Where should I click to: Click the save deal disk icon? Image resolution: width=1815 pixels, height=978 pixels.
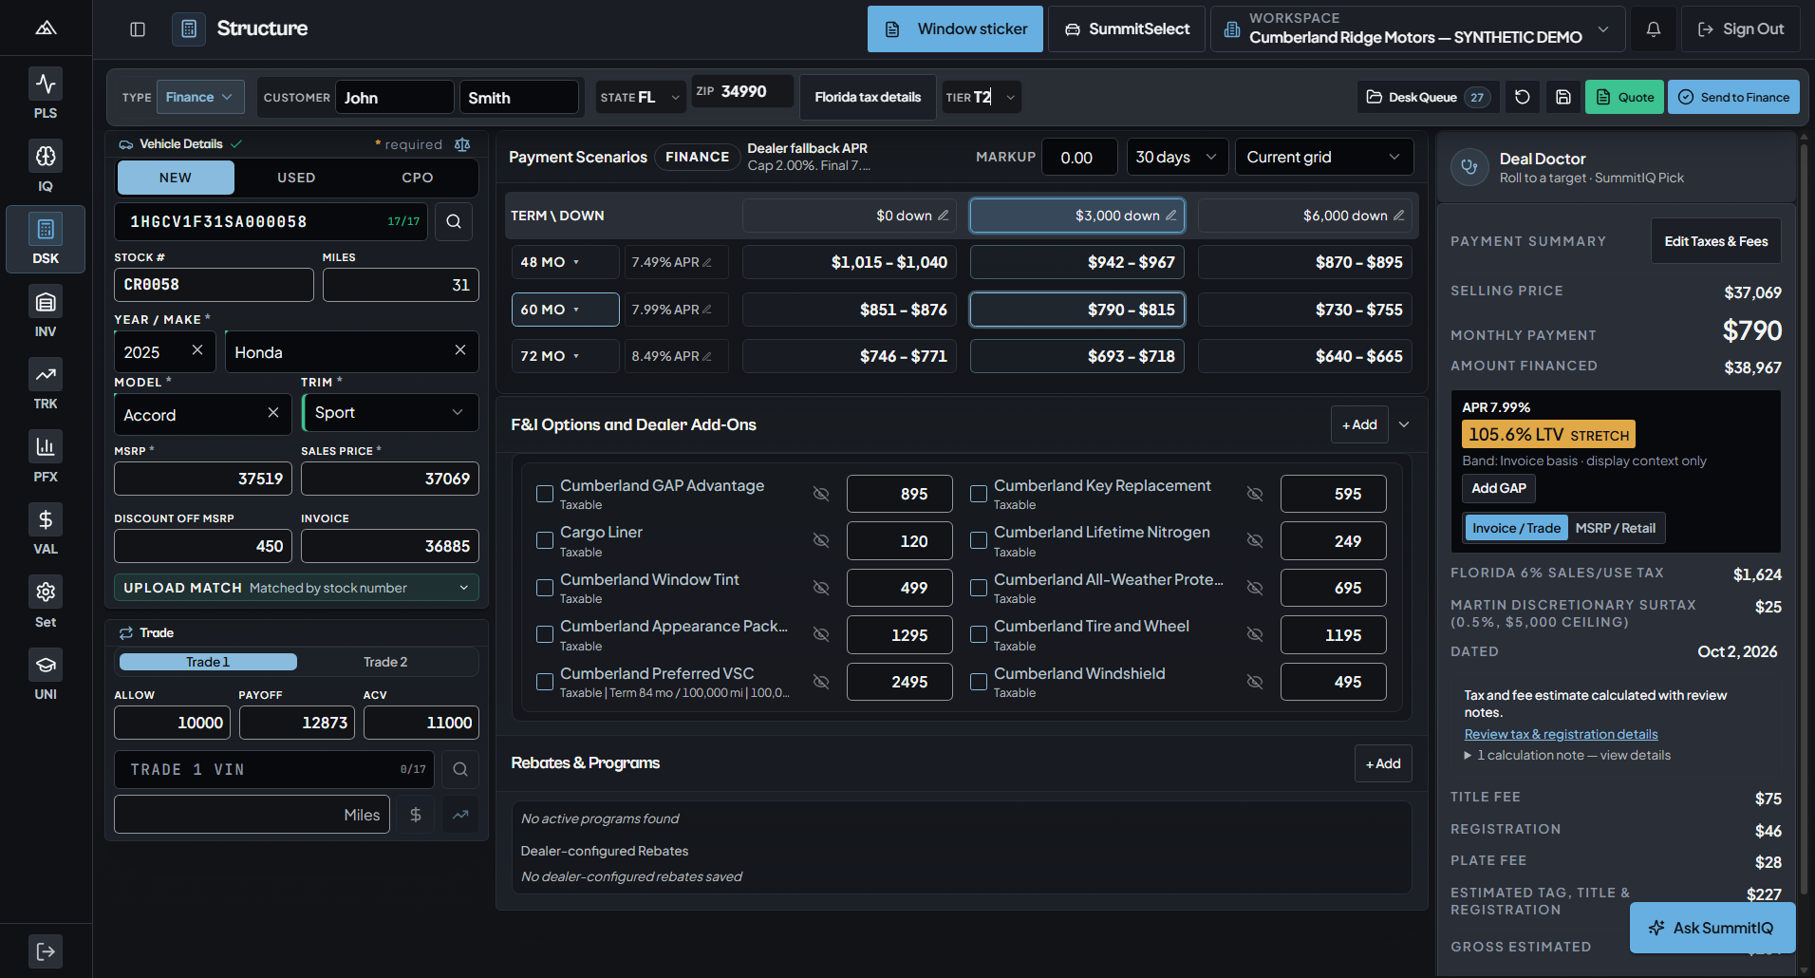click(1563, 97)
